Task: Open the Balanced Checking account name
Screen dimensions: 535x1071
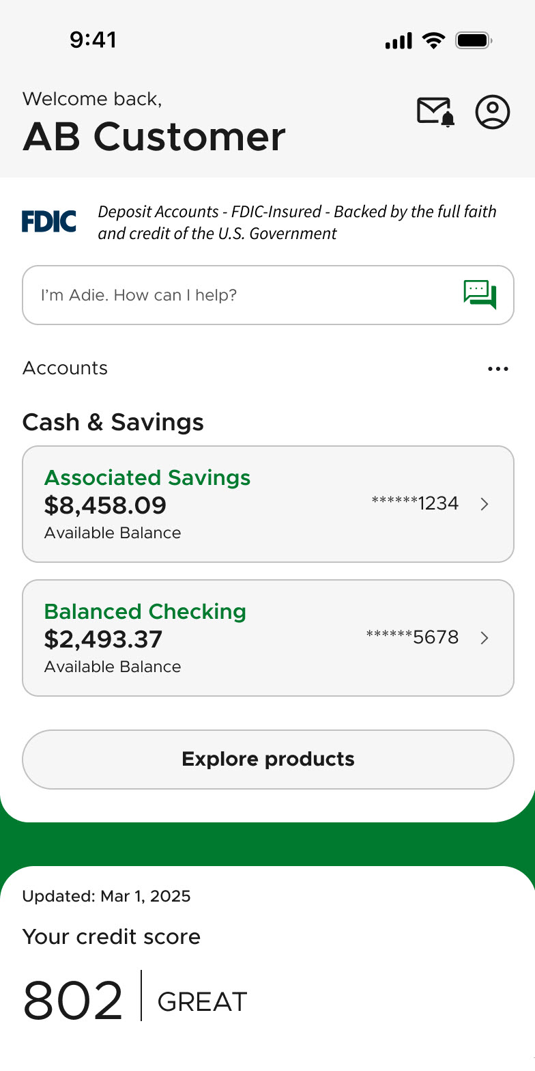Action: pyautogui.click(x=145, y=611)
